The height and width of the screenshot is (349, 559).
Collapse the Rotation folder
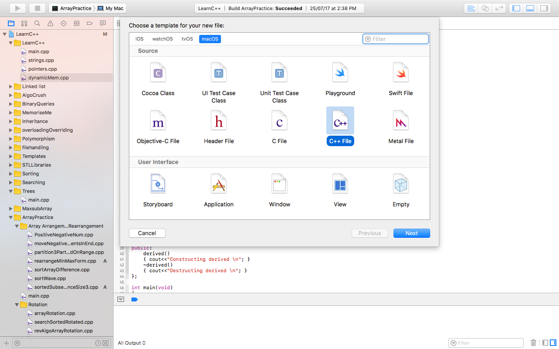pyautogui.click(x=17, y=305)
